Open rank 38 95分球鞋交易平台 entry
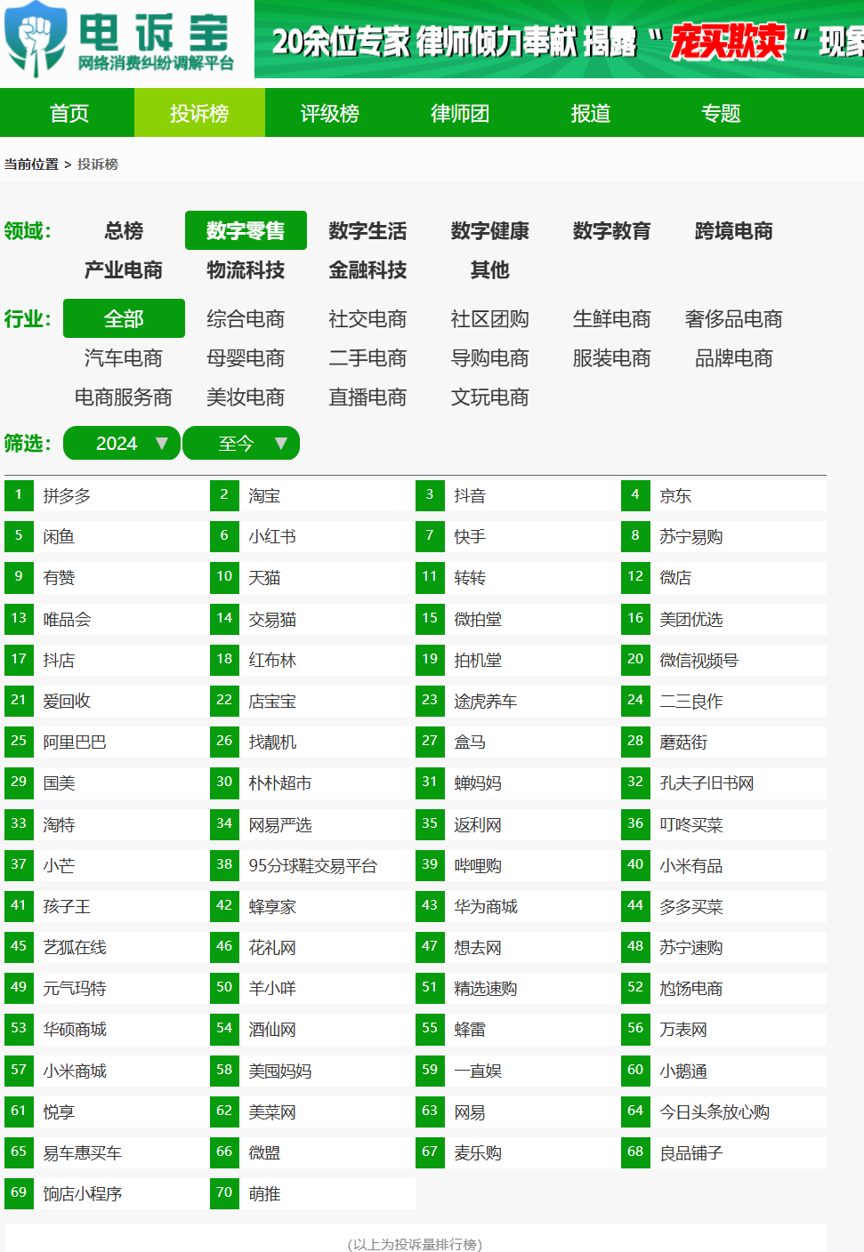The width and height of the screenshot is (864, 1252). (312, 866)
